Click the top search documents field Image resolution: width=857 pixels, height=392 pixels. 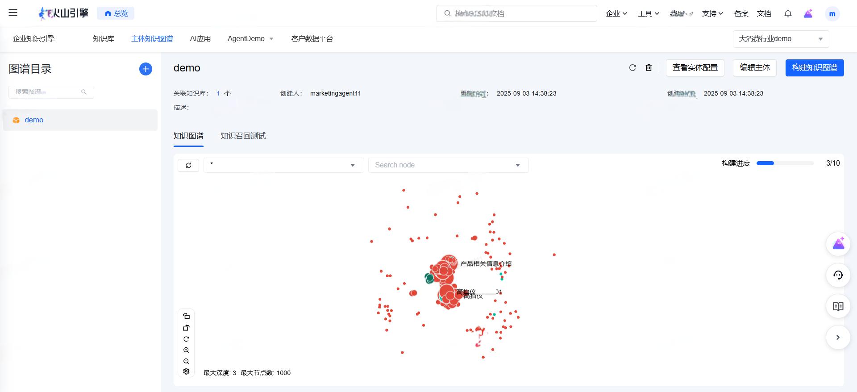pos(516,13)
